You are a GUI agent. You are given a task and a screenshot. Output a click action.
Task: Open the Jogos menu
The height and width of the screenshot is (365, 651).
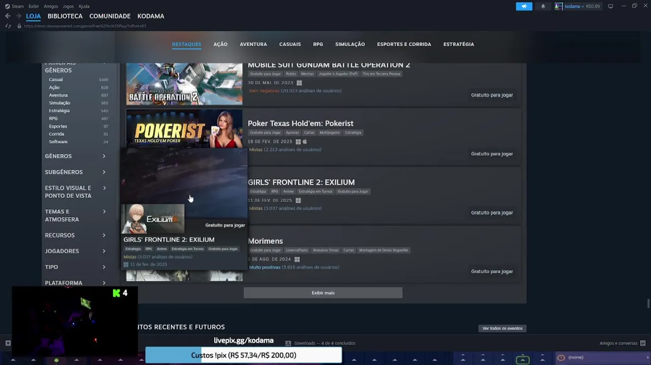pyautogui.click(x=68, y=6)
